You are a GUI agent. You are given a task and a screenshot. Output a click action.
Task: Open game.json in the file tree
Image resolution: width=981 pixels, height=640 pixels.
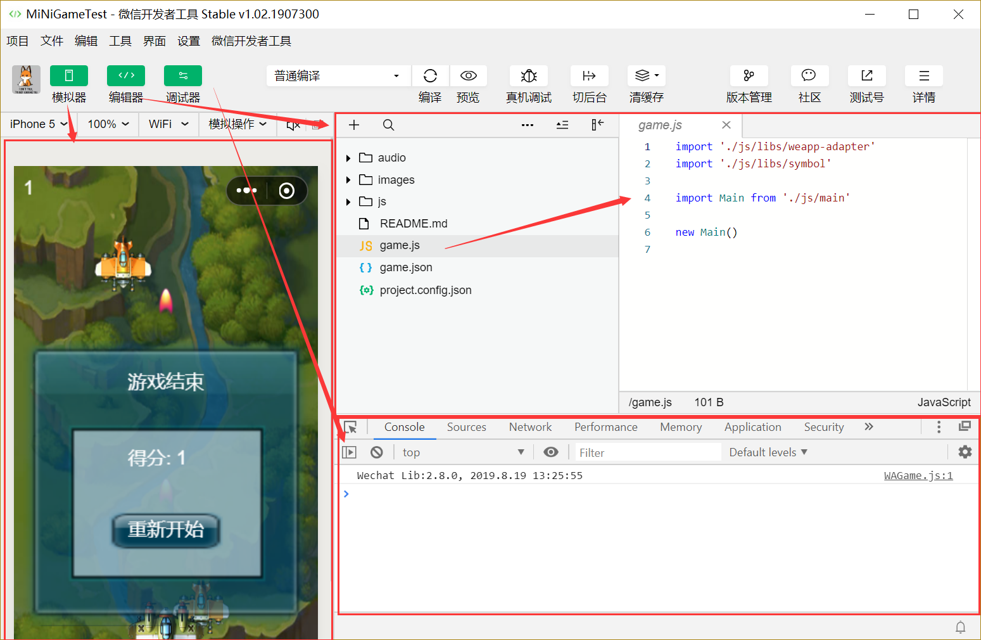[478, 267]
